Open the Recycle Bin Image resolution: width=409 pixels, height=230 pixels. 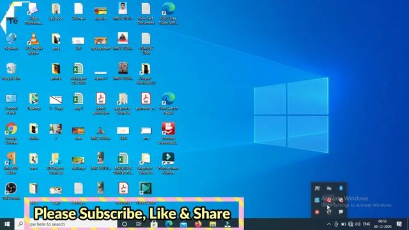12,71
